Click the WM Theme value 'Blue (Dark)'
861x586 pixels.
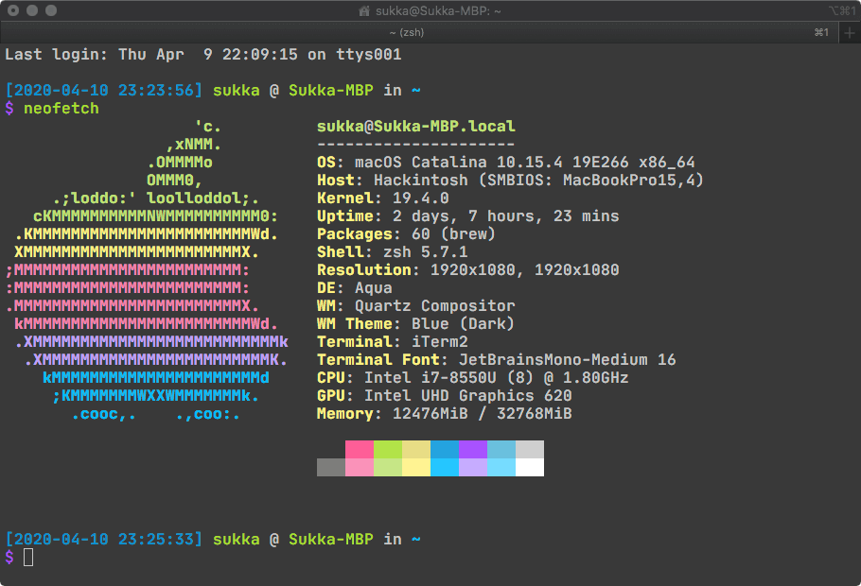click(x=463, y=324)
